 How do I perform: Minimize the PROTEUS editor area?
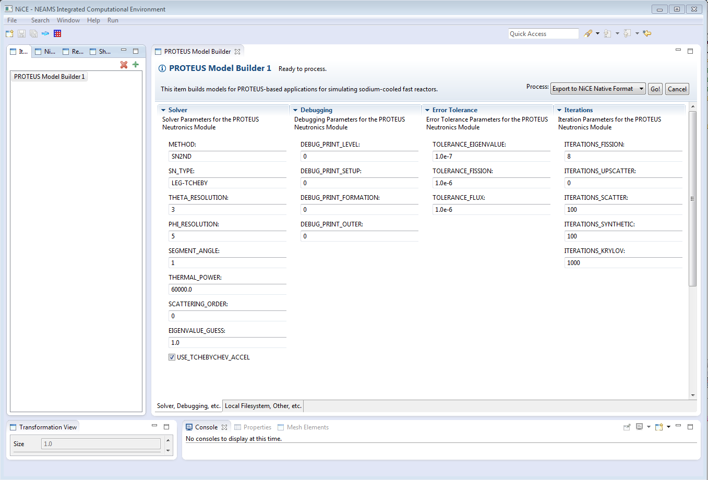pos(678,51)
